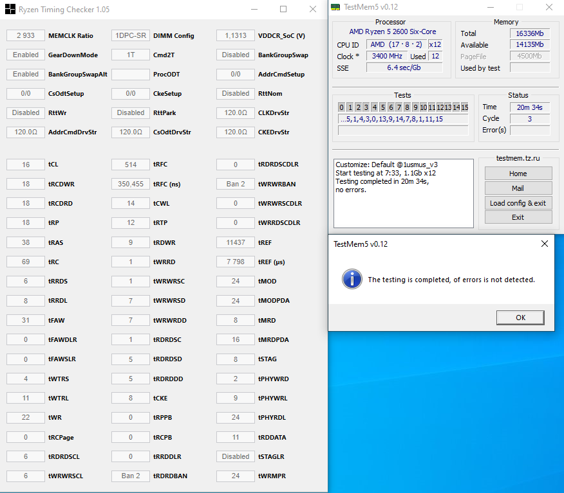This screenshot has width=564, height=493.
Task: Minimize the TestMem5 window
Action: pyautogui.click(x=491, y=7)
